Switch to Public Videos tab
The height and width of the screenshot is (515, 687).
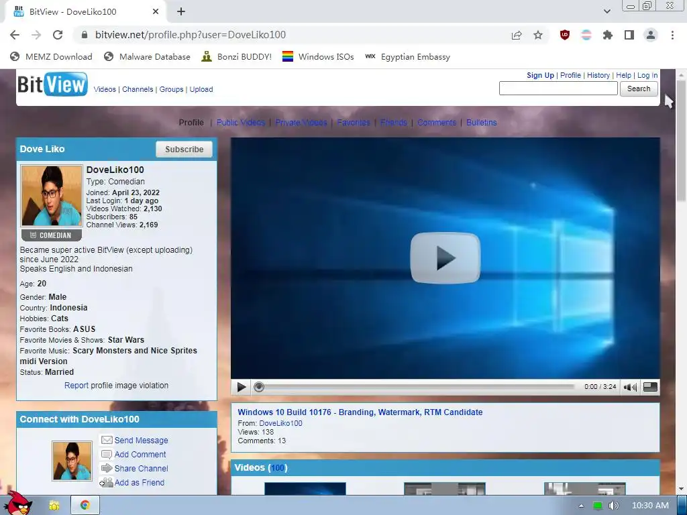click(x=241, y=123)
